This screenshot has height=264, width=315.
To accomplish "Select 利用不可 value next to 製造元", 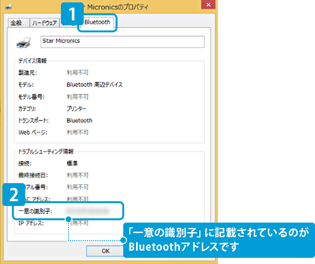I will click(78, 73).
